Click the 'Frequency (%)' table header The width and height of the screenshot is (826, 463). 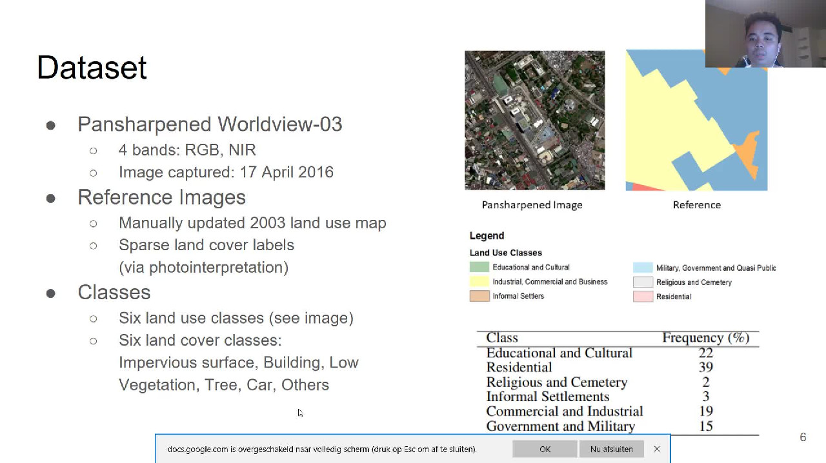coord(705,338)
